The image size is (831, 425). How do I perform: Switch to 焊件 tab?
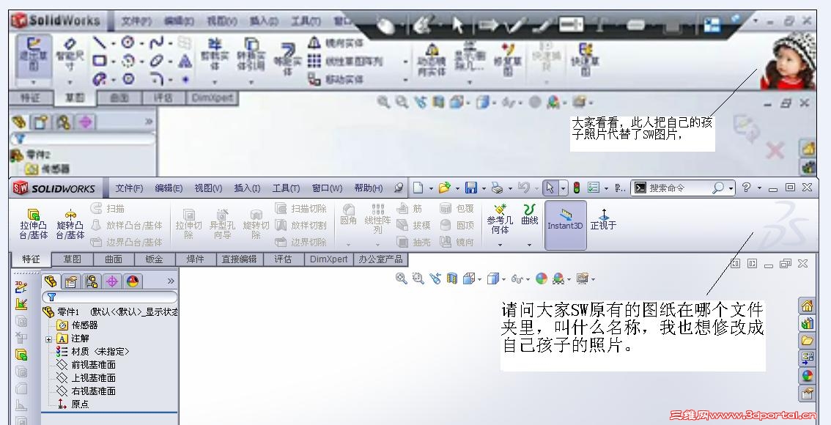pos(195,259)
